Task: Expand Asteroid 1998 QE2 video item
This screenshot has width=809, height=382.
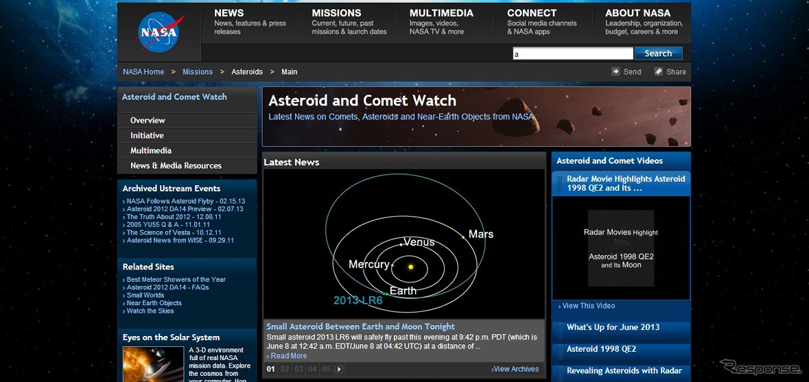Action: point(621,349)
